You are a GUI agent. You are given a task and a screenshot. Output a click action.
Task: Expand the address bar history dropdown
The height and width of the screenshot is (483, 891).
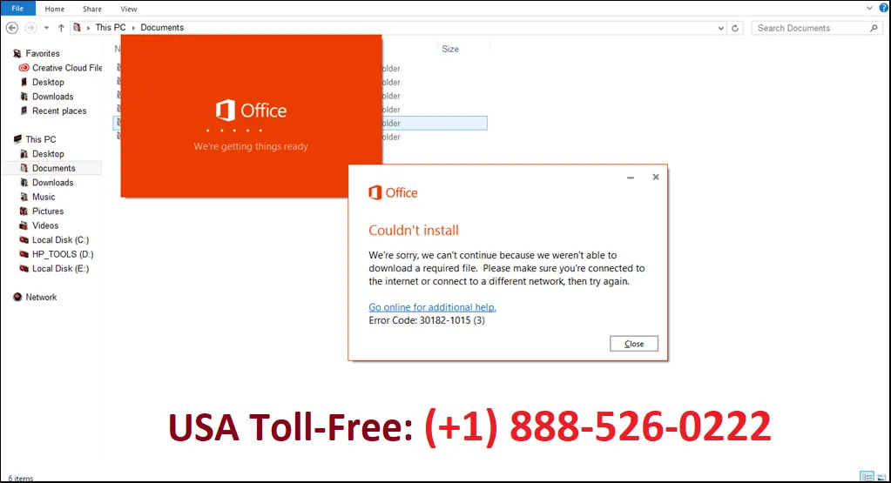tap(720, 28)
